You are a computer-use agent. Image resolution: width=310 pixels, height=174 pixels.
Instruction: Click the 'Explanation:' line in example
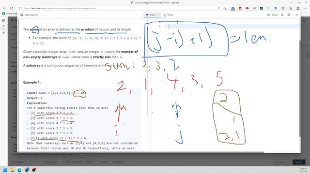click(37, 103)
